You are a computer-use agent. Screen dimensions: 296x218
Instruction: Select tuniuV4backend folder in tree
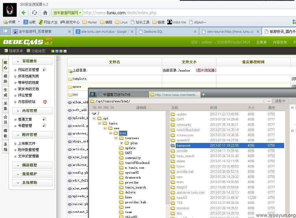pyautogui.click(x=134, y=163)
